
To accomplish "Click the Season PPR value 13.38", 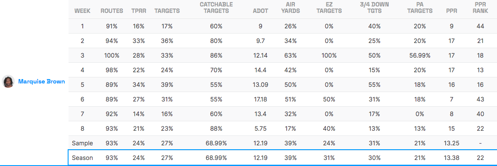I will [451, 158].
